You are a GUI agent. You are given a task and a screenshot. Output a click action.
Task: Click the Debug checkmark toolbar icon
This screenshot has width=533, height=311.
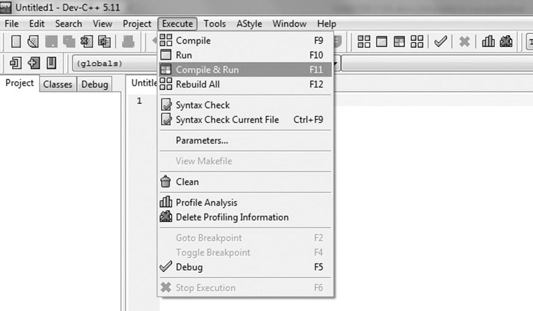pyautogui.click(x=441, y=41)
